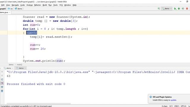Click the demo class icon in breadcrumb bar
This screenshot has width=190, height=107.
pos(16,9)
